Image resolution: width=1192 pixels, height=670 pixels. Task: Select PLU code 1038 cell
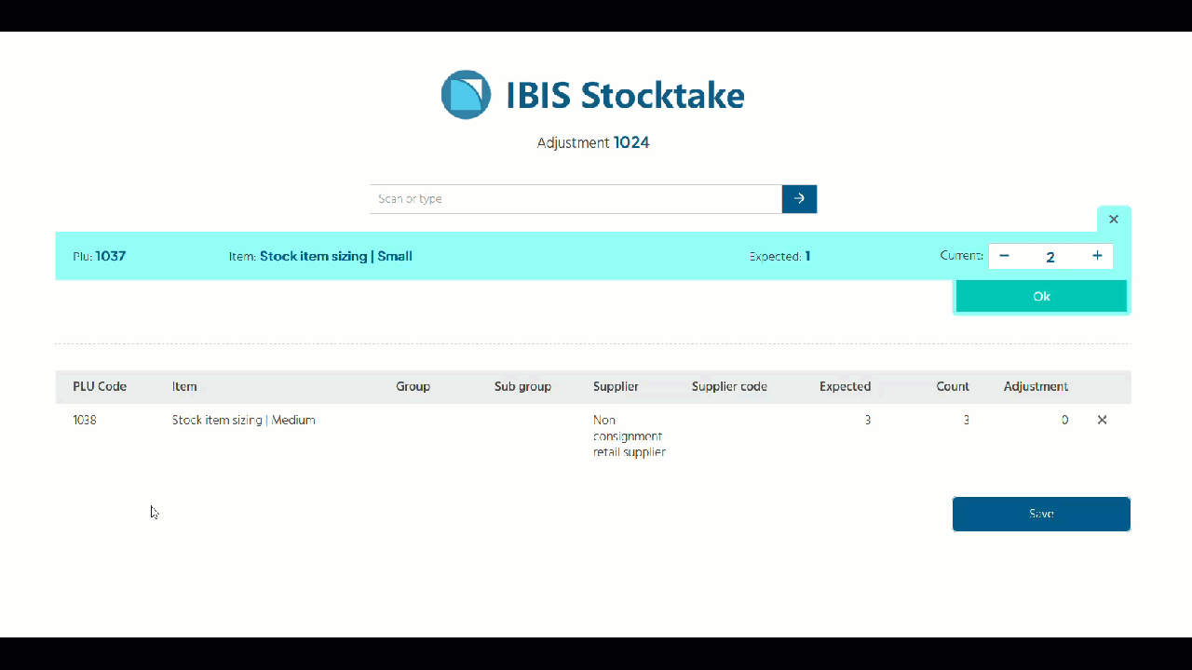click(x=85, y=420)
